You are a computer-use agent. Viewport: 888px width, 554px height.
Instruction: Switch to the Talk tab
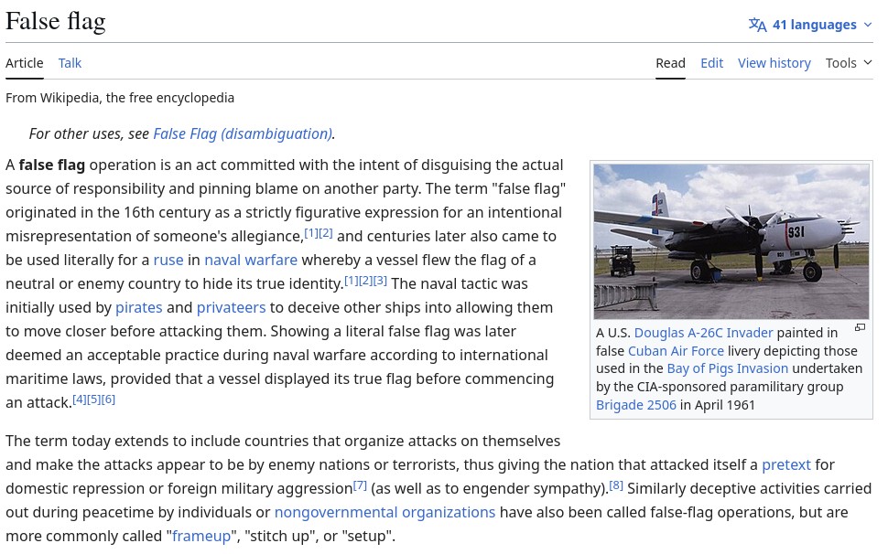(x=70, y=63)
